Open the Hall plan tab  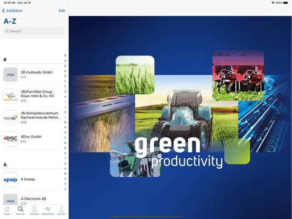34,211
